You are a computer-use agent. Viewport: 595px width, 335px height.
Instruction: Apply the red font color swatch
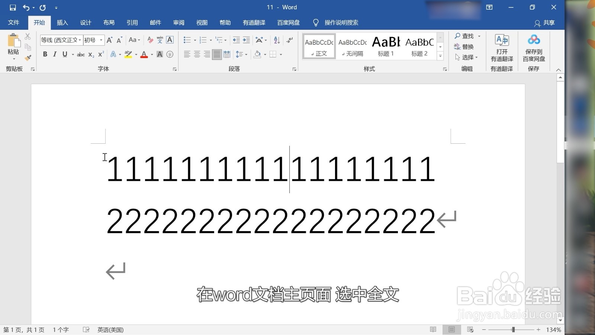(144, 55)
